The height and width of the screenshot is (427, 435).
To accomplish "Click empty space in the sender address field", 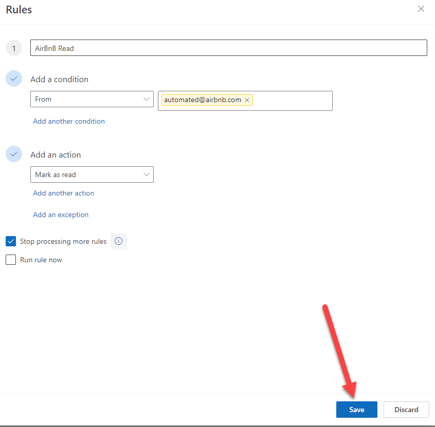I will click(293, 101).
